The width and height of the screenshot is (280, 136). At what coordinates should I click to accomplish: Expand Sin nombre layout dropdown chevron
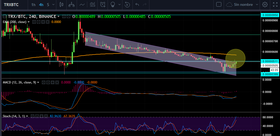tap(257, 5)
